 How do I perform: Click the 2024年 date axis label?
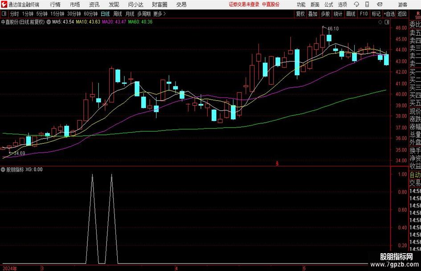(x=10, y=268)
